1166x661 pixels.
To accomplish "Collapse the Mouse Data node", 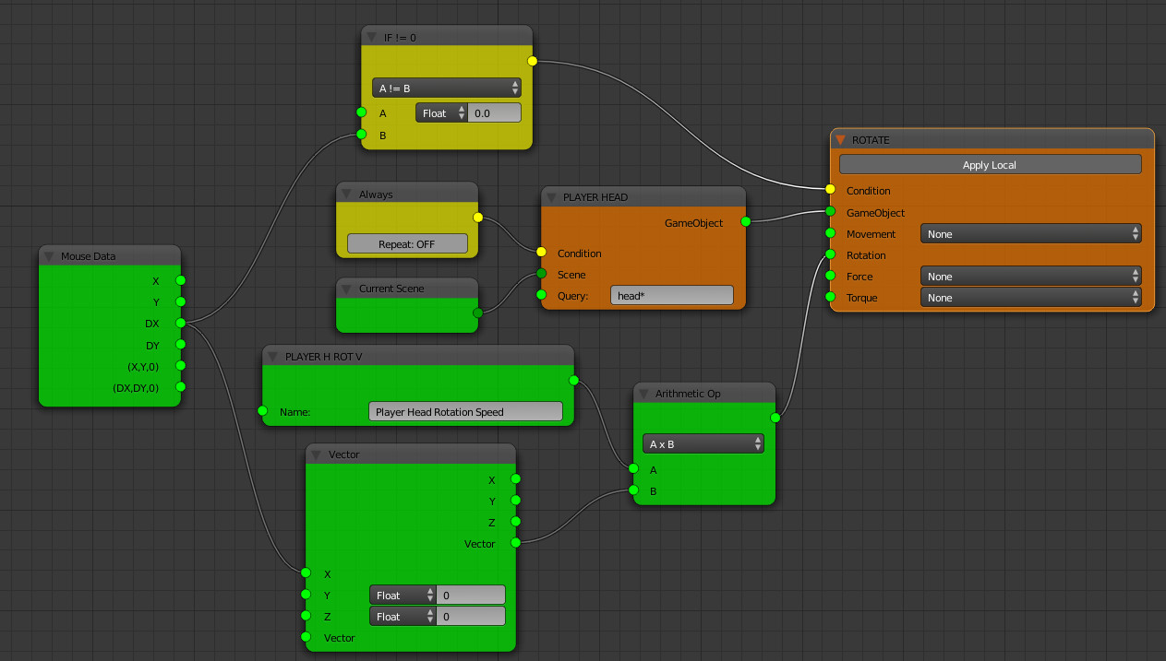I will coord(50,256).
